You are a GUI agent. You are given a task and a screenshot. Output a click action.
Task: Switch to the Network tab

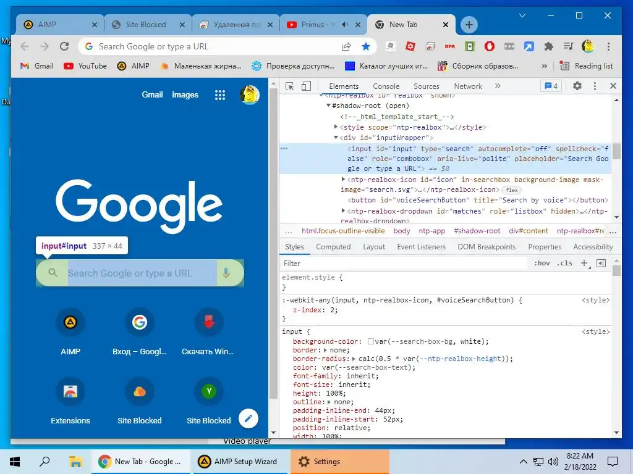pyautogui.click(x=468, y=86)
